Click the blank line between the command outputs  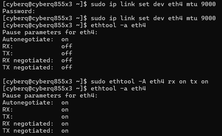(x=92, y=74)
